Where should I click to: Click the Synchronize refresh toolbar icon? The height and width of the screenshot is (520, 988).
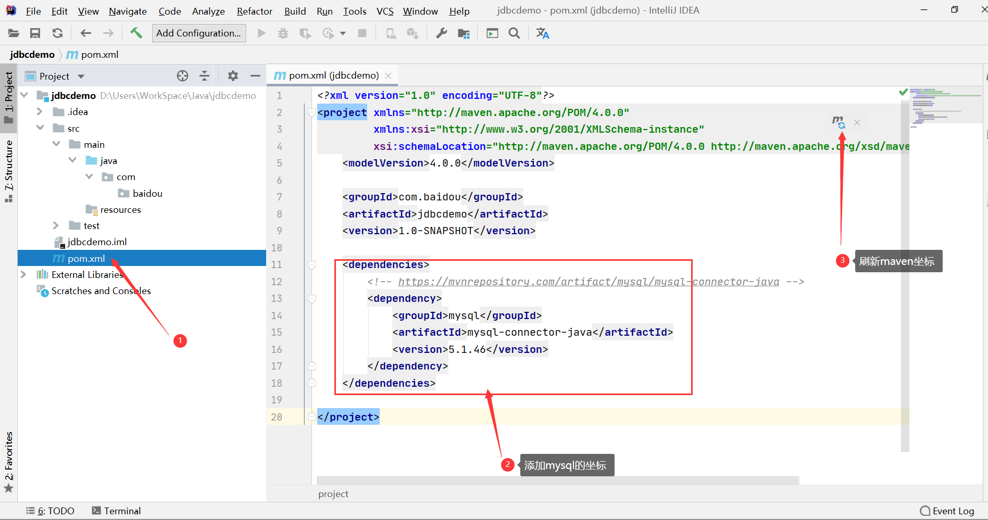[57, 33]
